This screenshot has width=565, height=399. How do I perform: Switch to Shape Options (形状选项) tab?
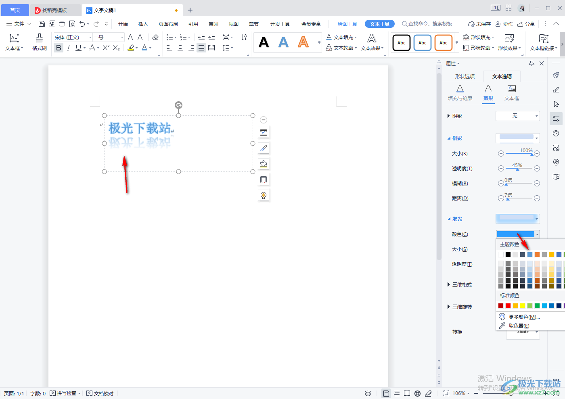(x=465, y=76)
